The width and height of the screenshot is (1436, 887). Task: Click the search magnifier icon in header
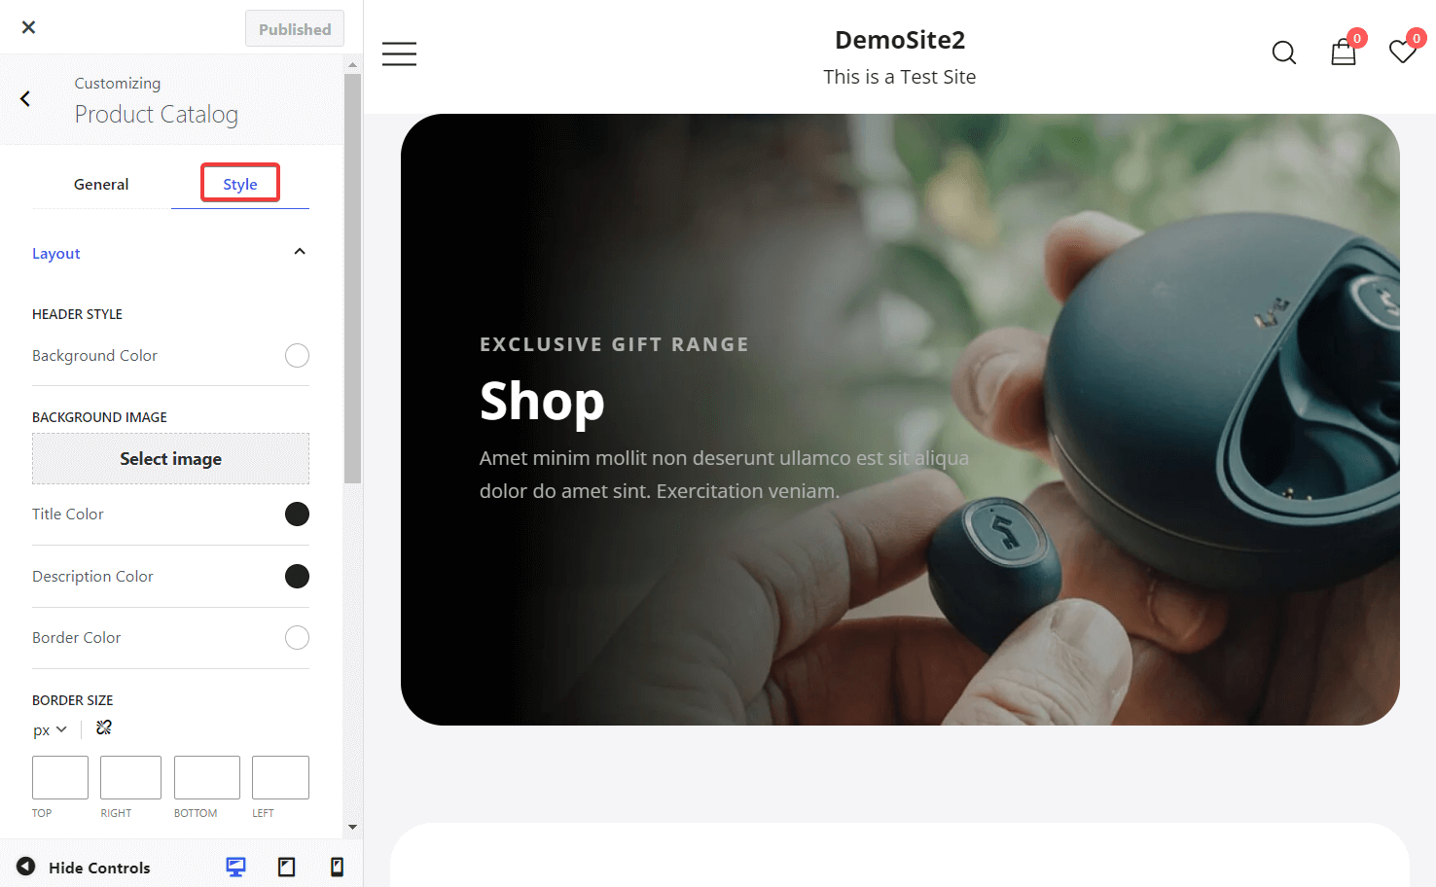coord(1284,53)
